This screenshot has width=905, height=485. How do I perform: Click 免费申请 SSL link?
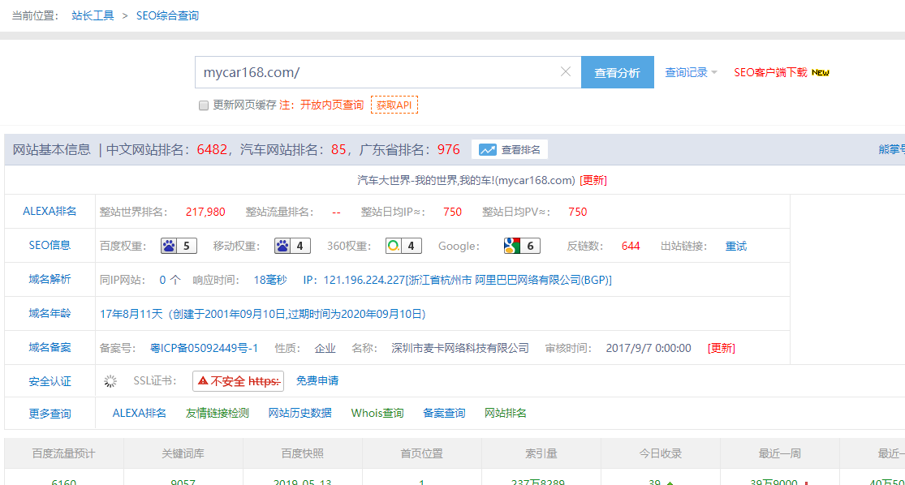pyautogui.click(x=317, y=380)
